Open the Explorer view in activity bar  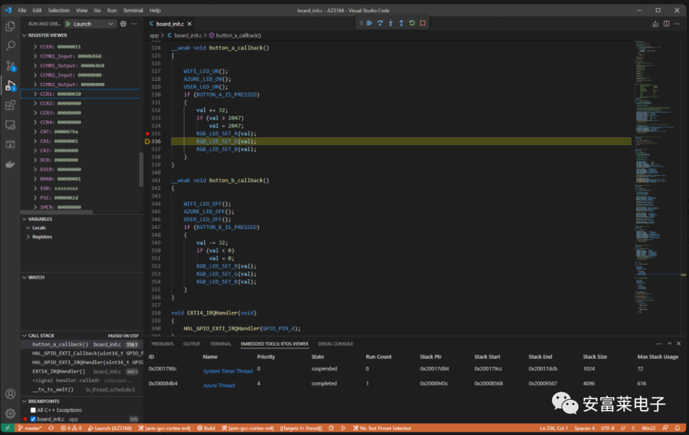pyautogui.click(x=10, y=26)
